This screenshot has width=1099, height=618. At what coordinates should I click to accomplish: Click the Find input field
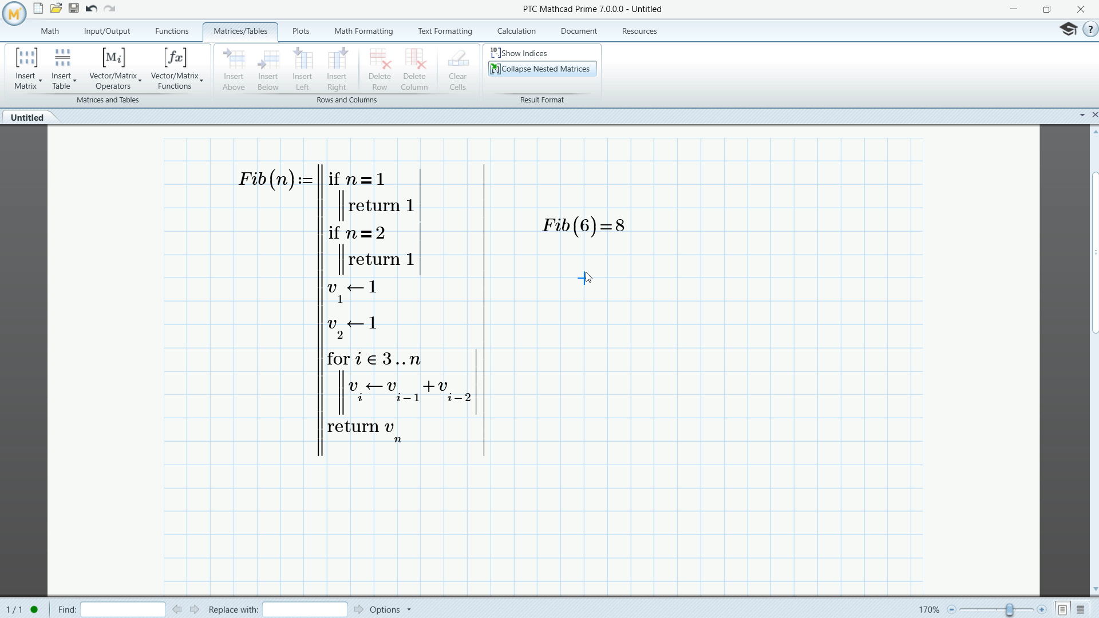click(x=123, y=609)
